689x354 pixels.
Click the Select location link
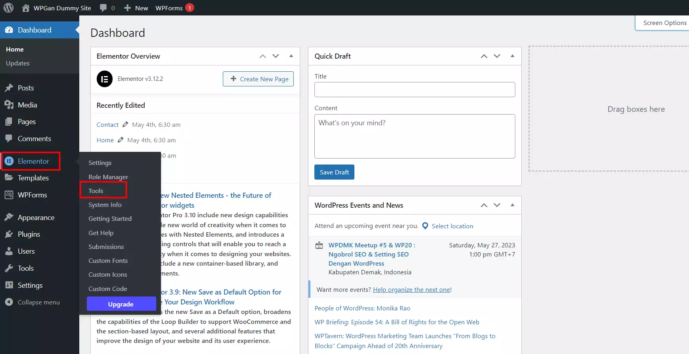tap(452, 226)
